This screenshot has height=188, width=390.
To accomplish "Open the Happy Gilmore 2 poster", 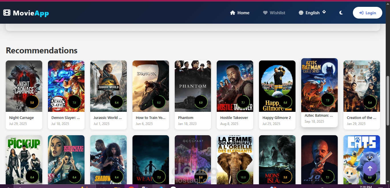I will pyautogui.click(x=277, y=86).
